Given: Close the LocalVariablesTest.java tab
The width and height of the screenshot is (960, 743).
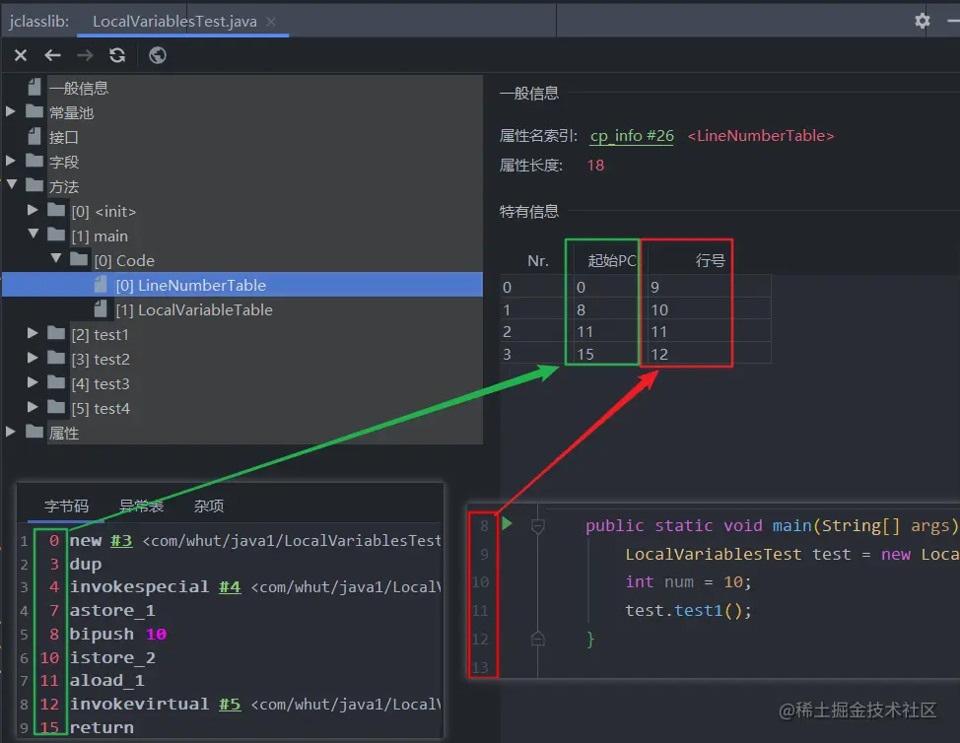Looking at the screenshot, I should (x=271, y=22).
